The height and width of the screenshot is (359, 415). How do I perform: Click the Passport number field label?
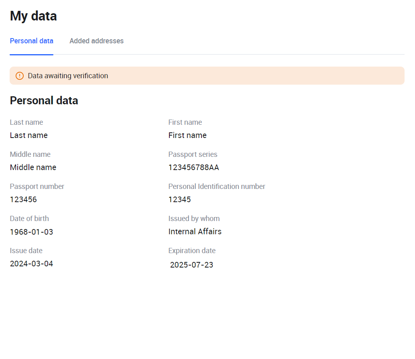pos(37,187)
